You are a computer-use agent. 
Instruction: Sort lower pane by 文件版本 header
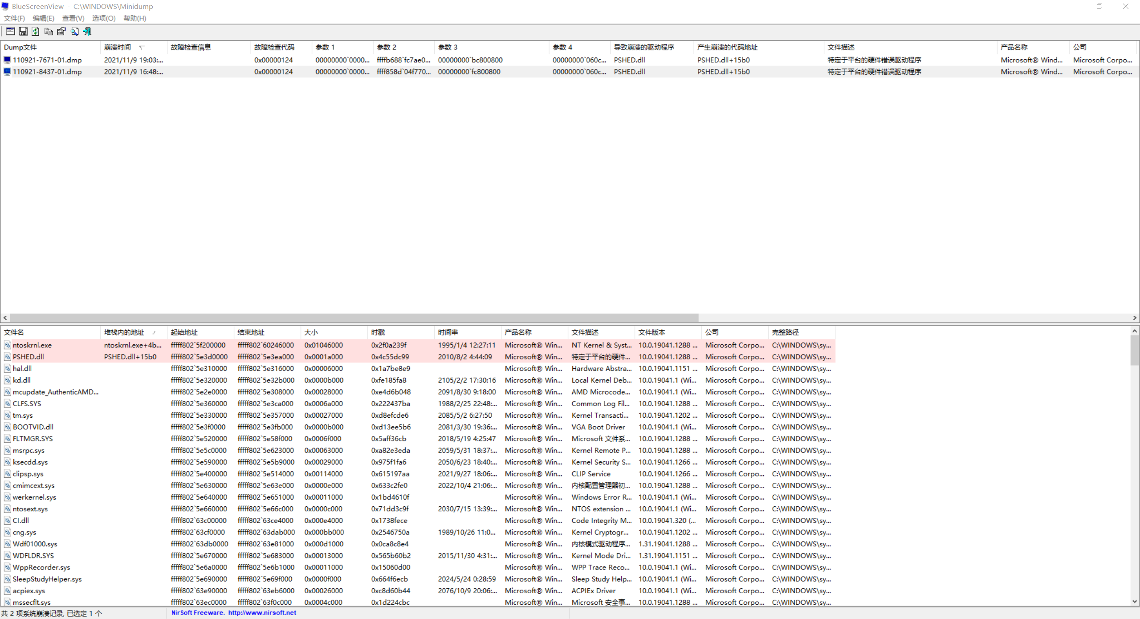(668, 332)
